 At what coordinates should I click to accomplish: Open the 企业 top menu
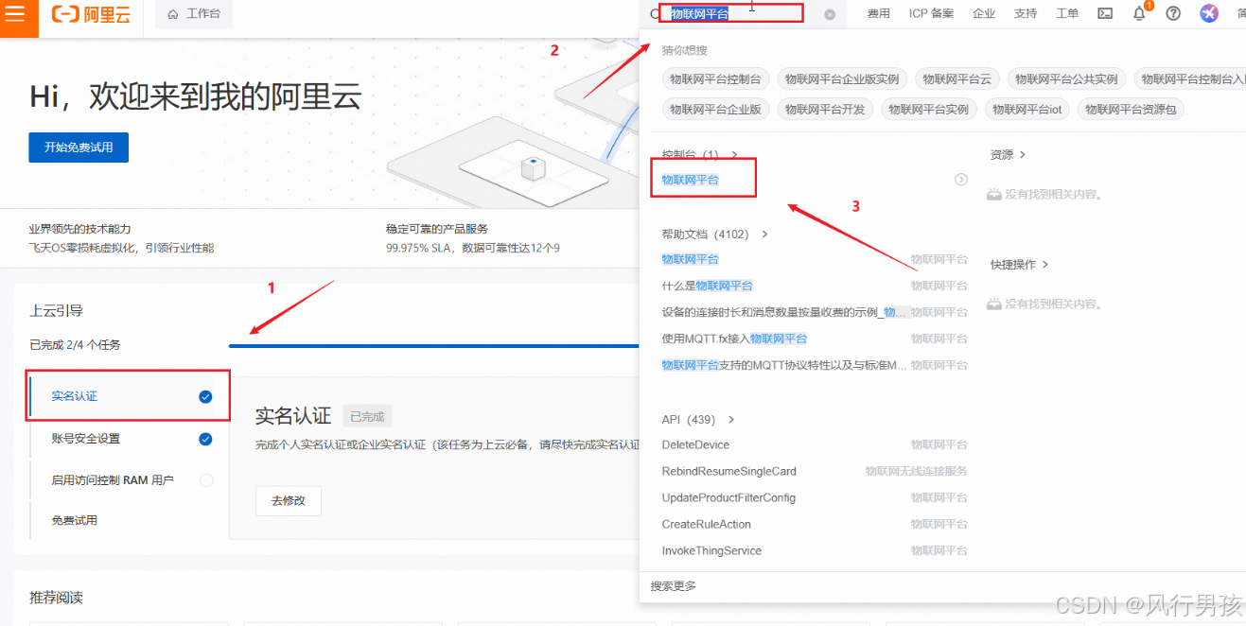click(984, 13)
